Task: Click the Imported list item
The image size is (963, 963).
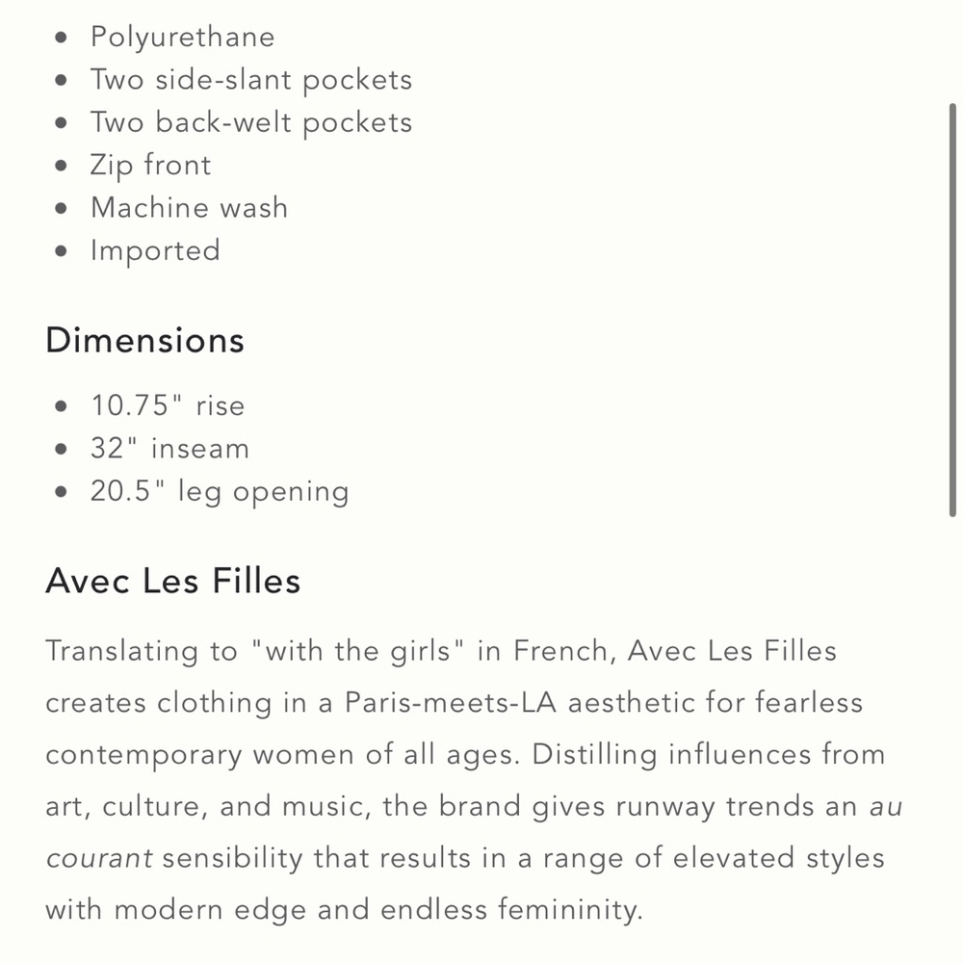Action: pyautogui.click(x=155, y=250)
